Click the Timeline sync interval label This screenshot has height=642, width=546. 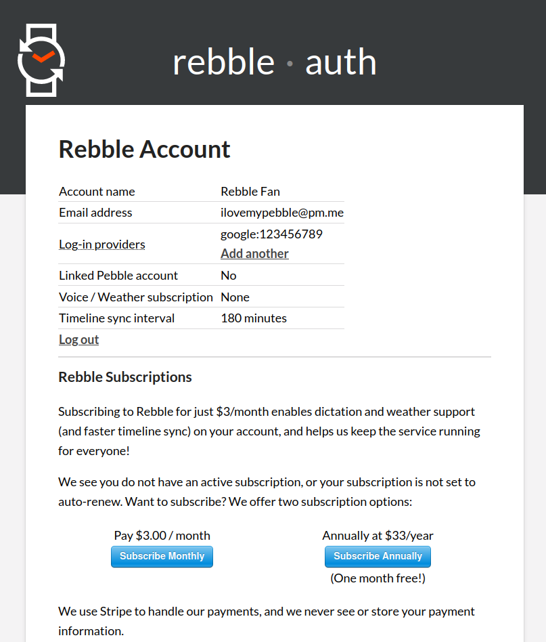point(116,318)
